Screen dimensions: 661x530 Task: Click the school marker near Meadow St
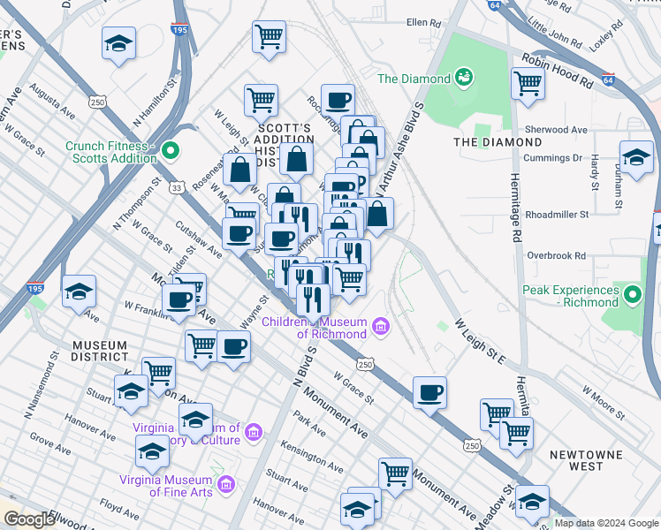click(532, 503)
